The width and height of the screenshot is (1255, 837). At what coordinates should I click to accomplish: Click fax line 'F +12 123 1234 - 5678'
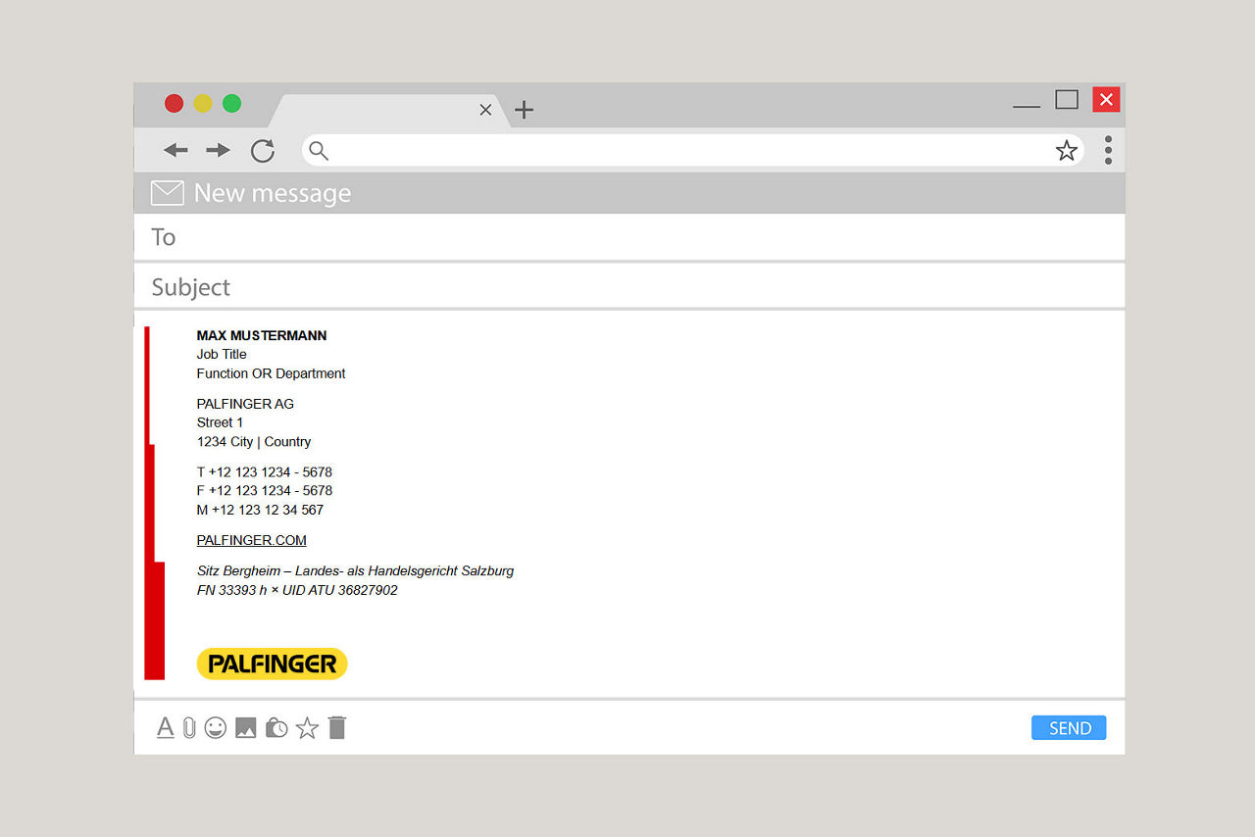click(265, 491)
